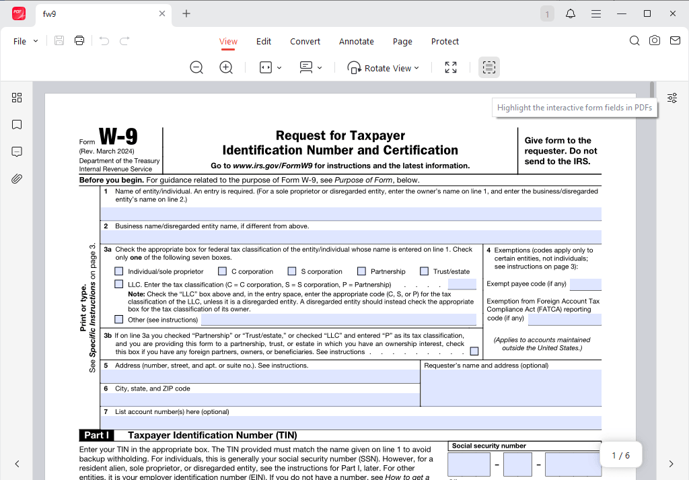Close the fw9 tab
This screenshot has height=480, width=689.
pyautogui.click(x=162, y=13)
